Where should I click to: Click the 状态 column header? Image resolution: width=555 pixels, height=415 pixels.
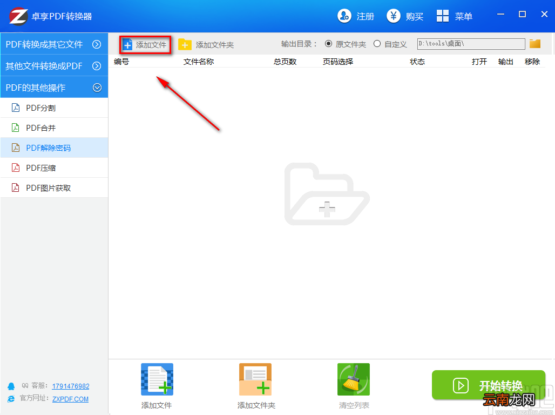tap(417, 62)
